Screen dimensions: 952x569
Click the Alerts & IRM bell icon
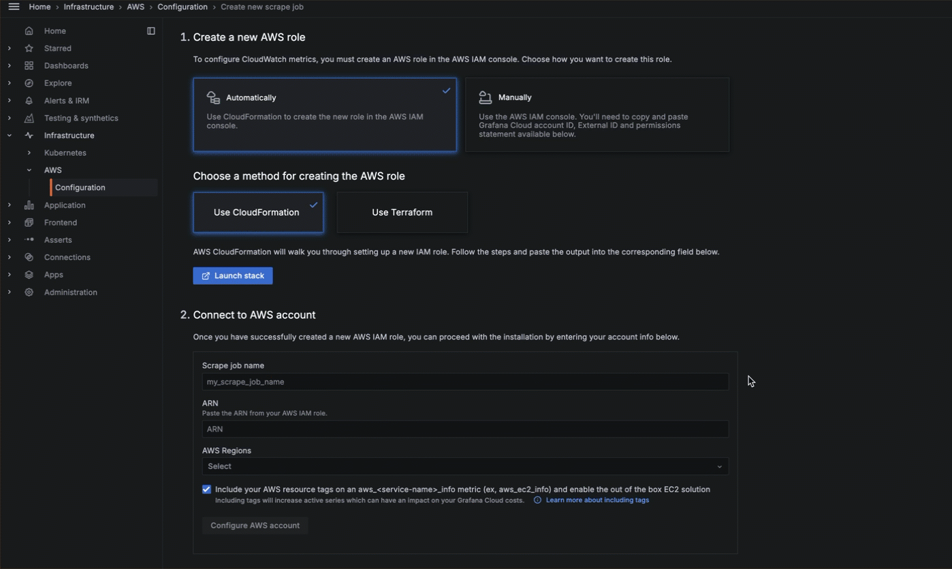29,100
